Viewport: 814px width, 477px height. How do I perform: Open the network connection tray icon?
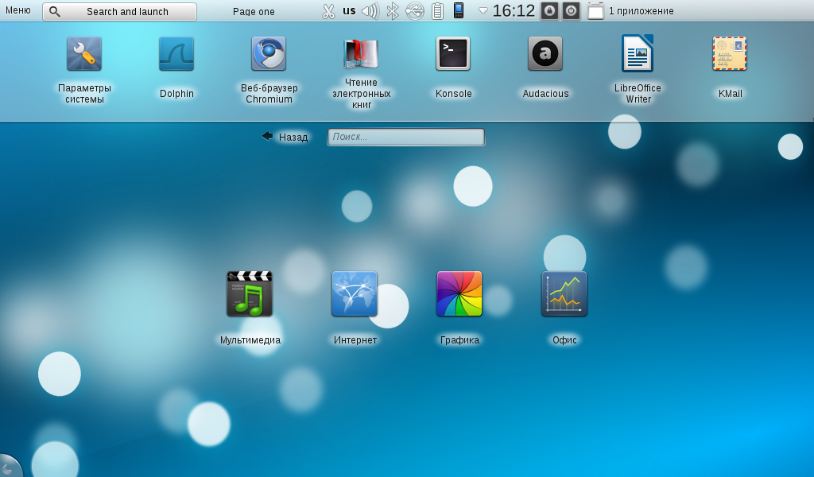point(415,11)
